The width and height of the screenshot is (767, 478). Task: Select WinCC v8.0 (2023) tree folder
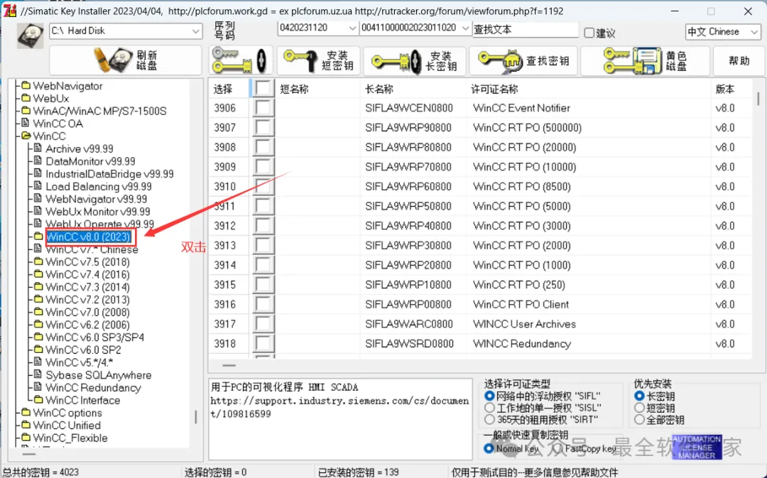[89, 237]
